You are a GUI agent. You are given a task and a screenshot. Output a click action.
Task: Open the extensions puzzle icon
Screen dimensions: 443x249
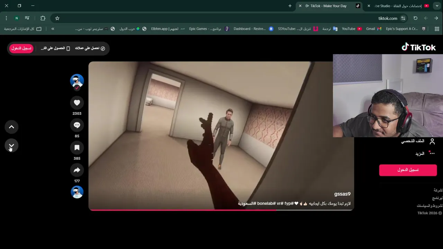tap(43, 18)
